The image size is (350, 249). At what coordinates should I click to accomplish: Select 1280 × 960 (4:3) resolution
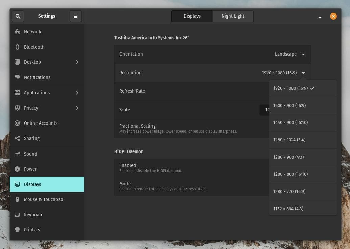pyautogui.click(x=303, y=157)
